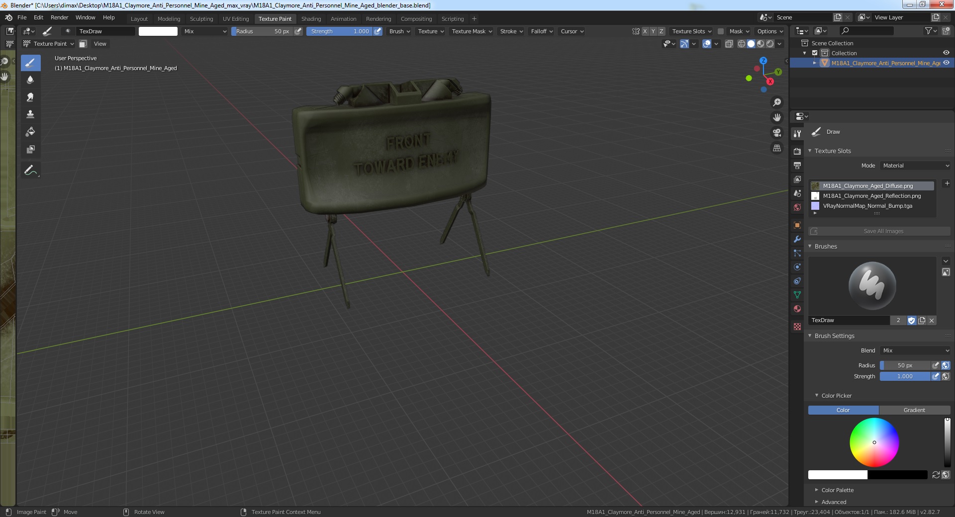Toggle brush fake user shield
Viewport: 955px width, 517px height.
tap(912, 321)
